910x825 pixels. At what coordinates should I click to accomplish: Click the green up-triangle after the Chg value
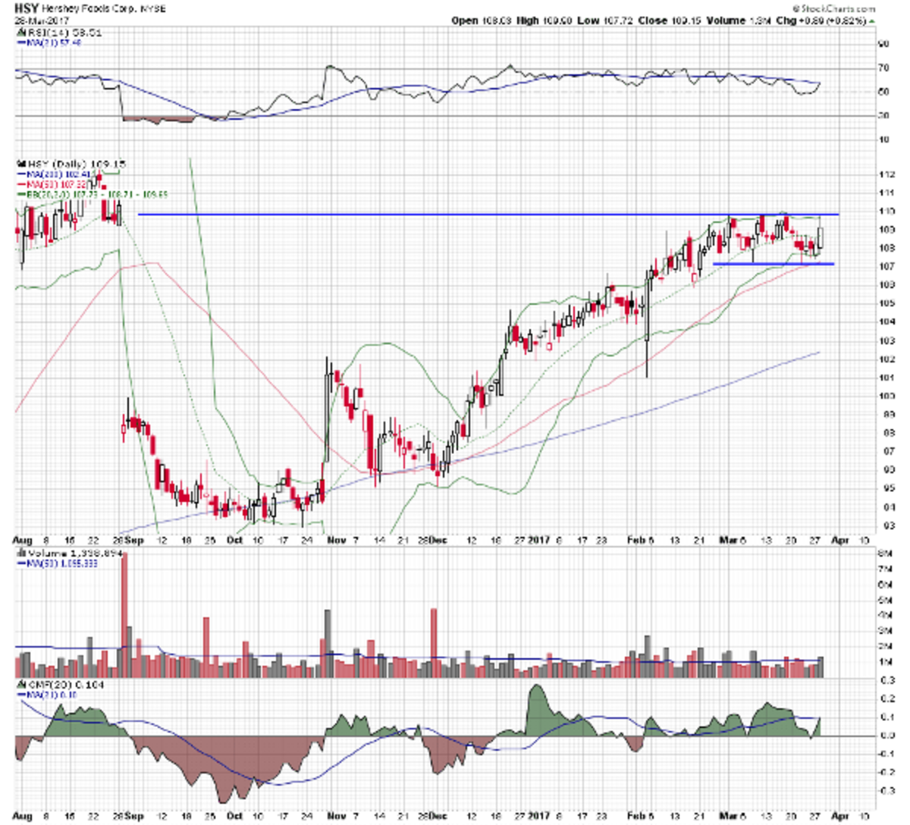(871, 20)
